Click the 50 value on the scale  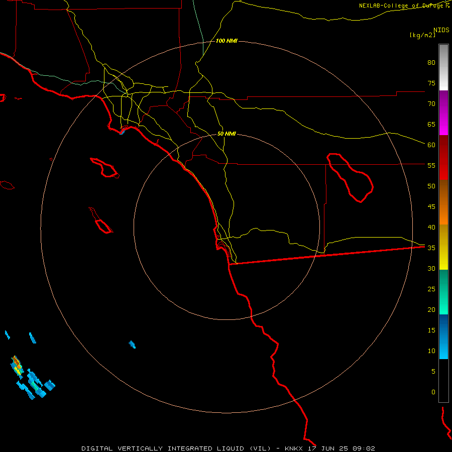[x=431, y=186]
